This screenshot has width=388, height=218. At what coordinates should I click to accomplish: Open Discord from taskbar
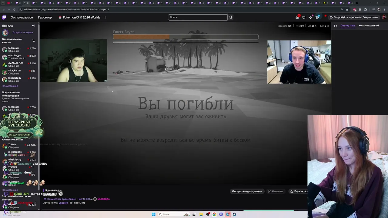[221, 214]
